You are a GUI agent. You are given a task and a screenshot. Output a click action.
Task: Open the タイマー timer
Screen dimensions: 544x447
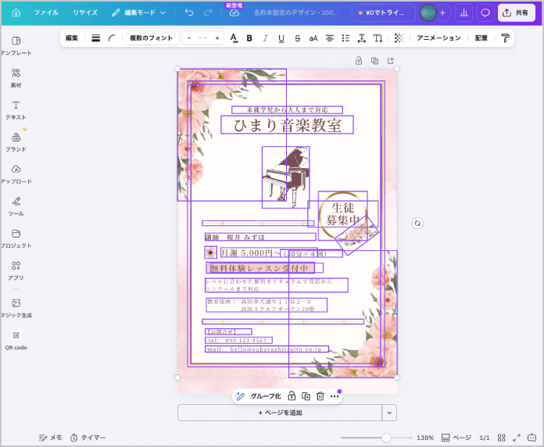tap(88, 438)
